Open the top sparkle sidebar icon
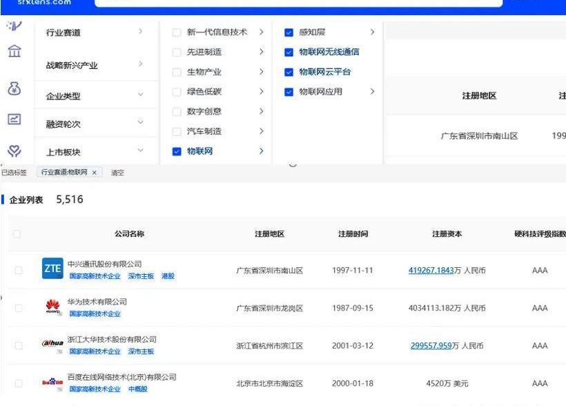Viewport: 566px width, 406px height. [14, 26]
